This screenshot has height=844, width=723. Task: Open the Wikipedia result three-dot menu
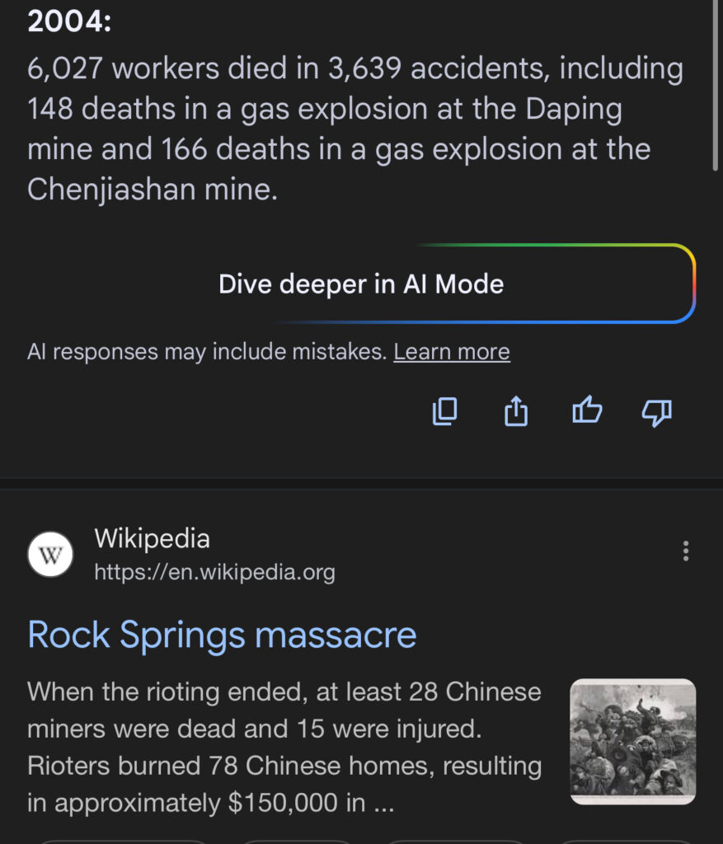(685, 551)
